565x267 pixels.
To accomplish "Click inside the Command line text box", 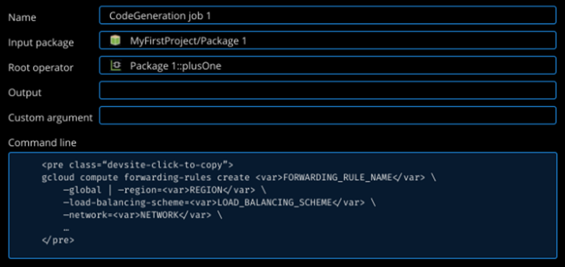I will click(282, 206).
